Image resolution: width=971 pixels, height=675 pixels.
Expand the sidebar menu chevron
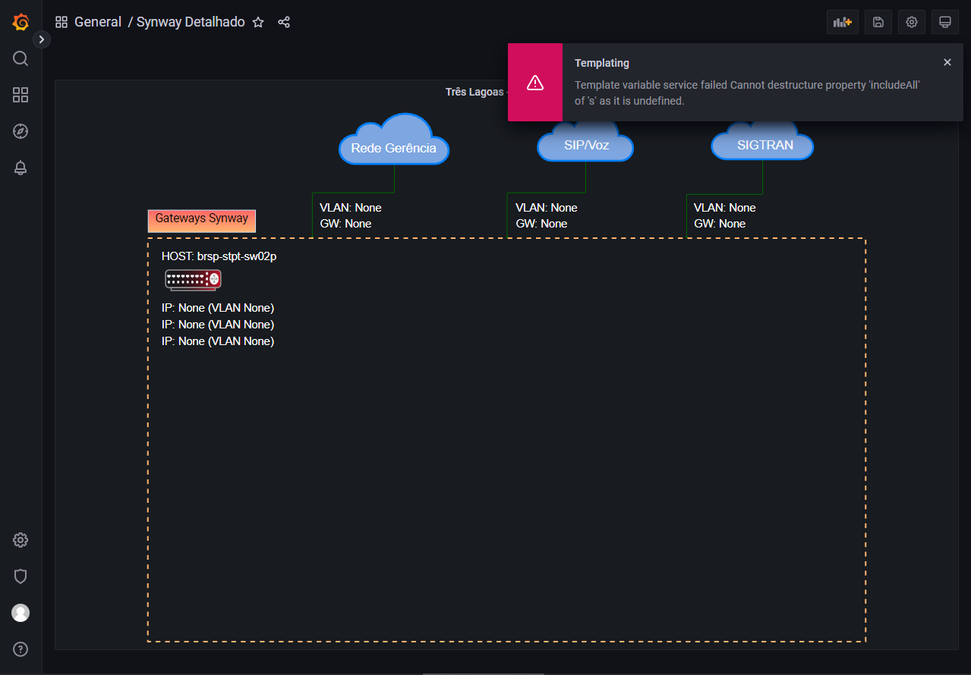pos(42,39)
